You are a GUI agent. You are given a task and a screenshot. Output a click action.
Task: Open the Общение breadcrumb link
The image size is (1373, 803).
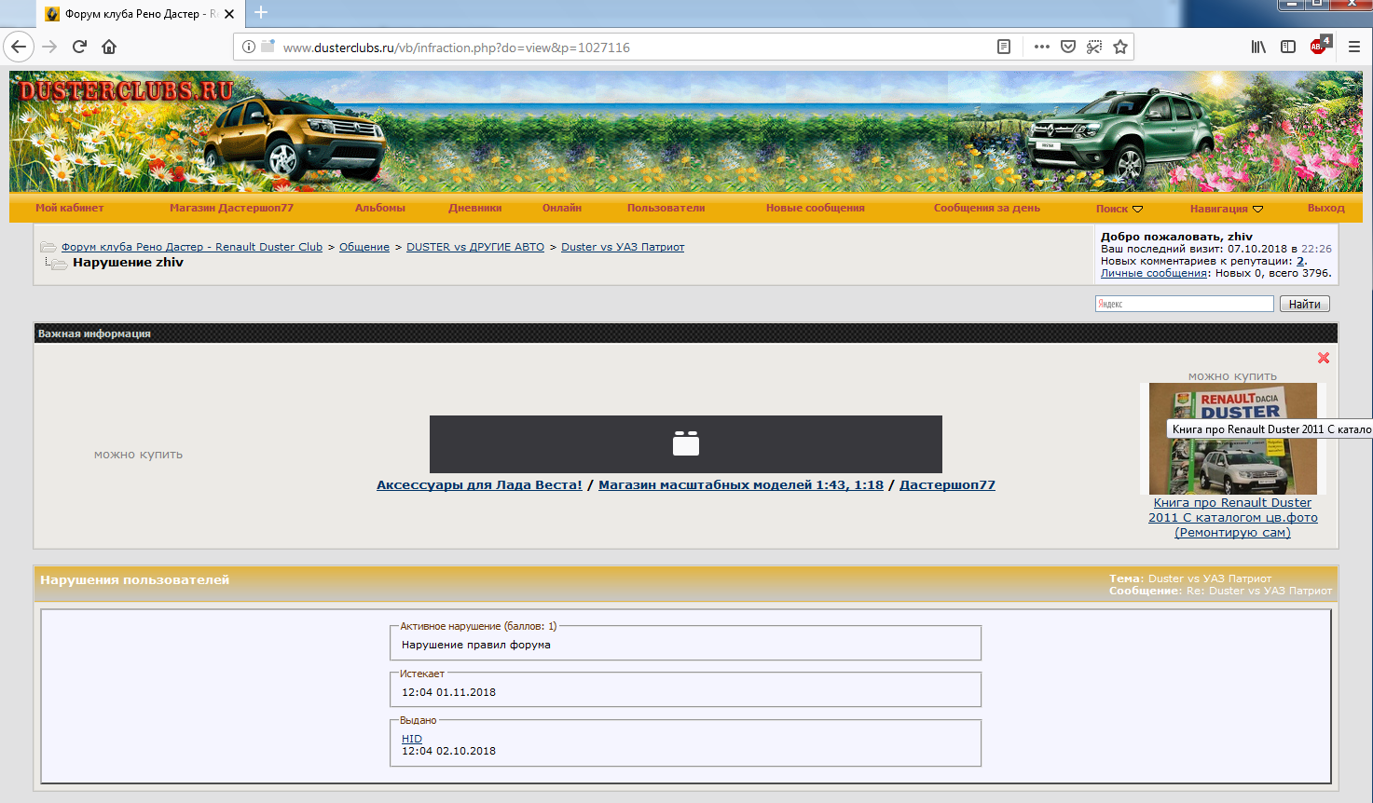[x=364, y=247]
